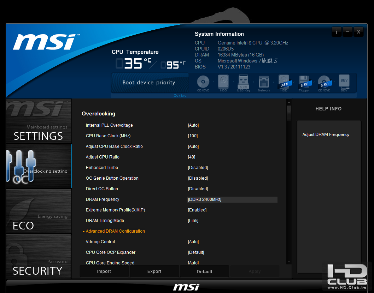Minimize the MSI BIOS window
Screen dimensions: 374x293
(x=347, y=32)
